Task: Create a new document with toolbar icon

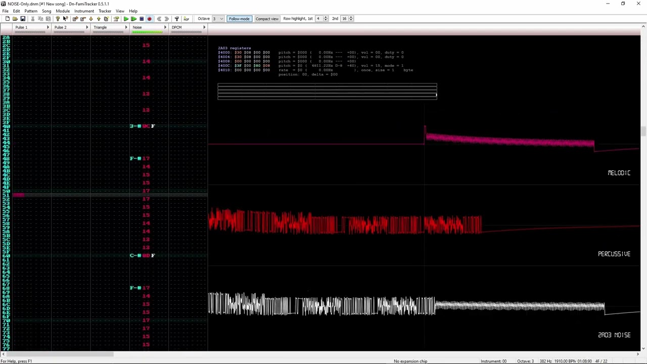Action: [8, 19]
